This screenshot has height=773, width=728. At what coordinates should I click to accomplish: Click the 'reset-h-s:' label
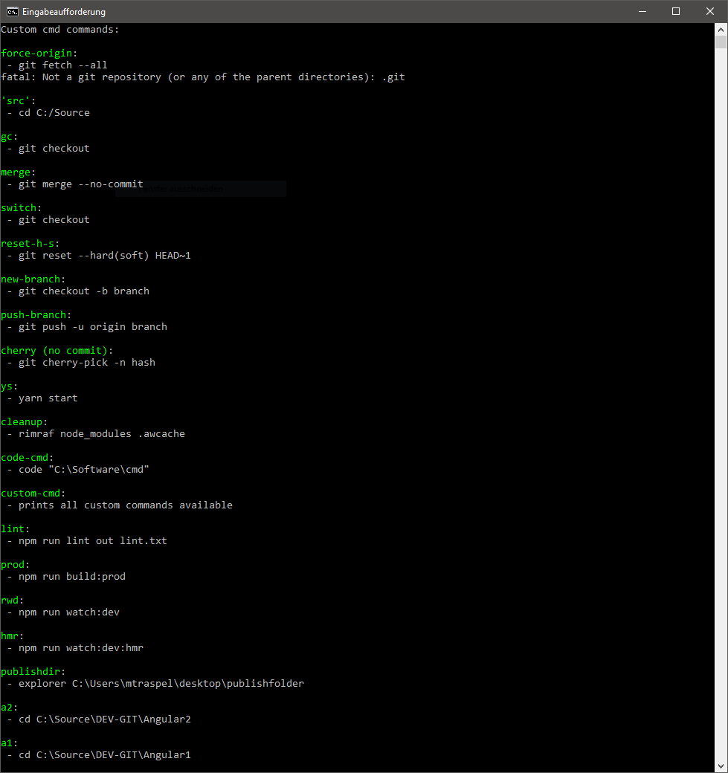point(30,244)
